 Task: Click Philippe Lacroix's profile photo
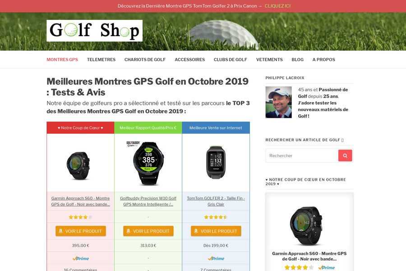(279, 102)
